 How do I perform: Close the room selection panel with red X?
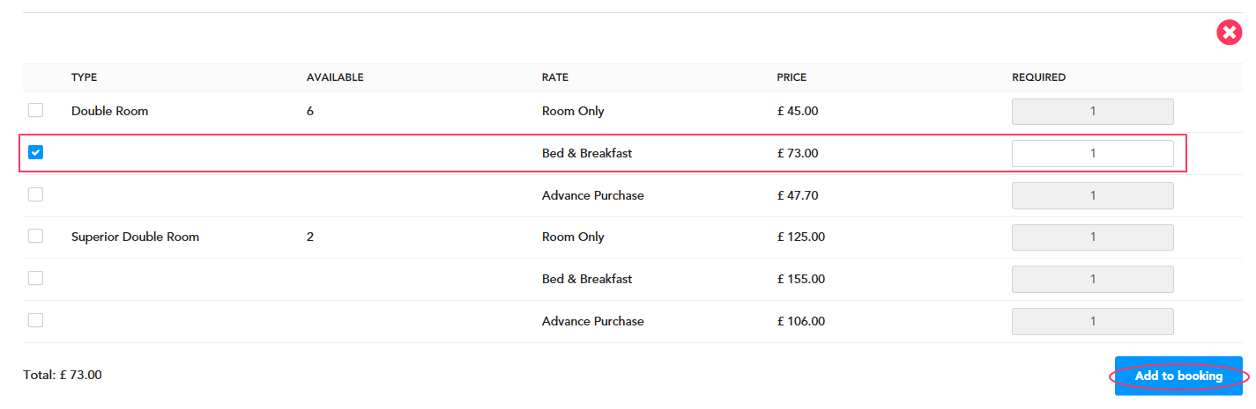[1229, 33]
